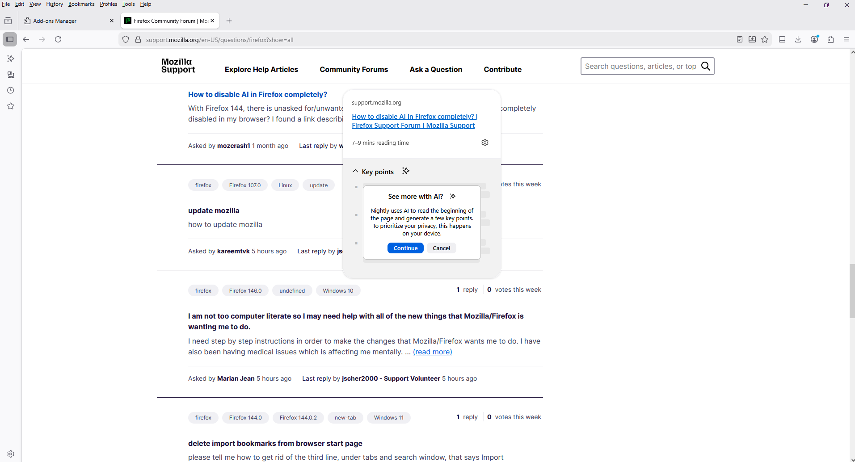855x462 pixels.
Task: Toggle reader view in address bar
Action: (740, 39)
